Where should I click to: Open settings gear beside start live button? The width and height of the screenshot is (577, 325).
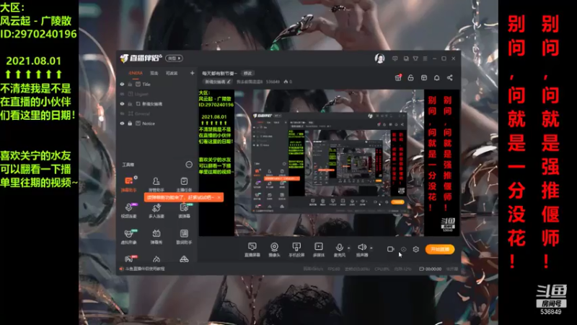(x=416, y=249)
